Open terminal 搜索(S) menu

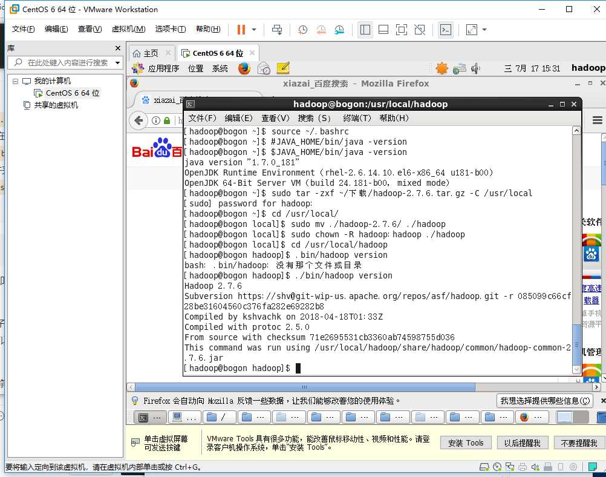click(314, 118)
